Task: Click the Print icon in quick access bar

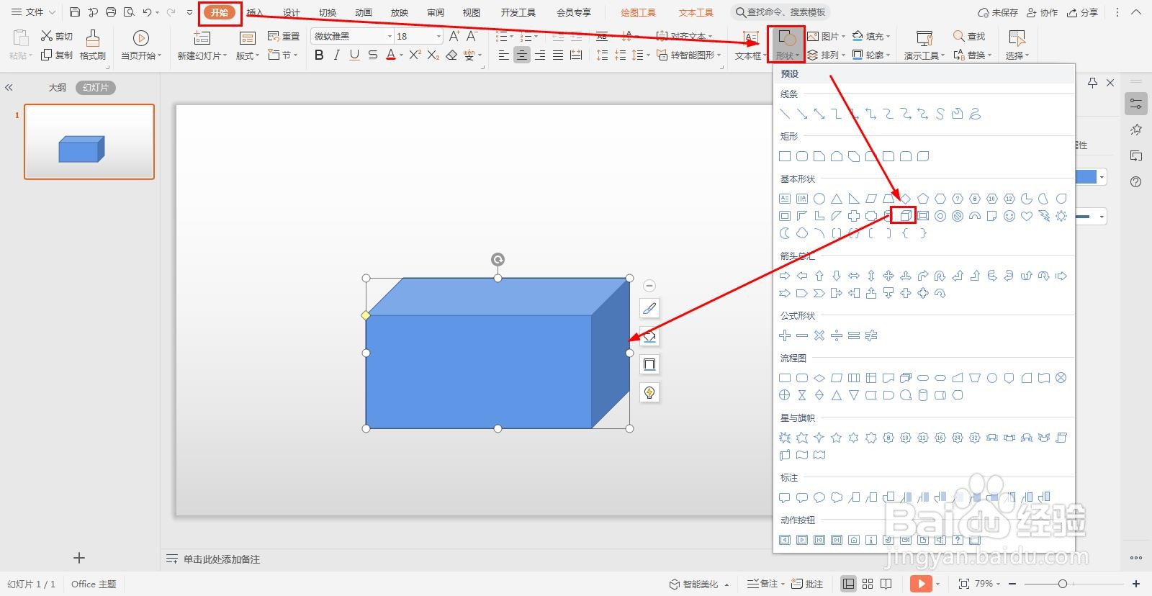Action: click(111, 12)
